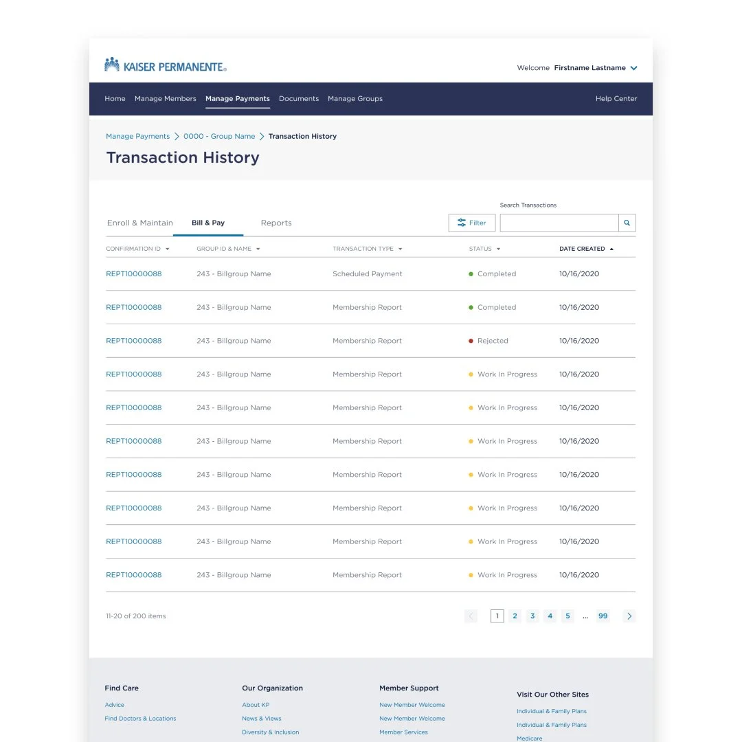742x742 pixels.
Task: Go to next page arrow in pagination
Action: click(x=629, y=616)
